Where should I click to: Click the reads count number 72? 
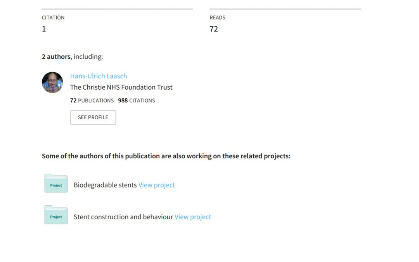point(214,29)
